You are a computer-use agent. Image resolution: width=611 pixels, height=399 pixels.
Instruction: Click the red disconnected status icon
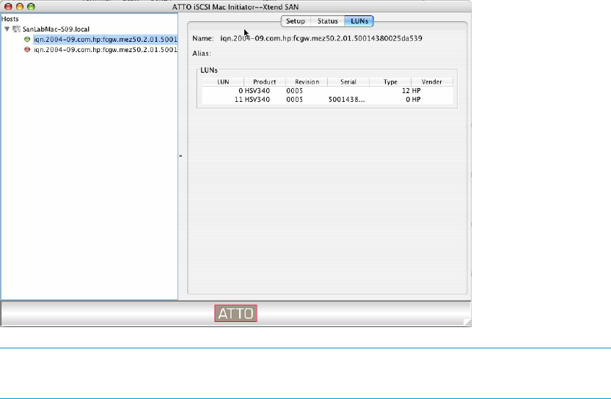click(27, 49)
